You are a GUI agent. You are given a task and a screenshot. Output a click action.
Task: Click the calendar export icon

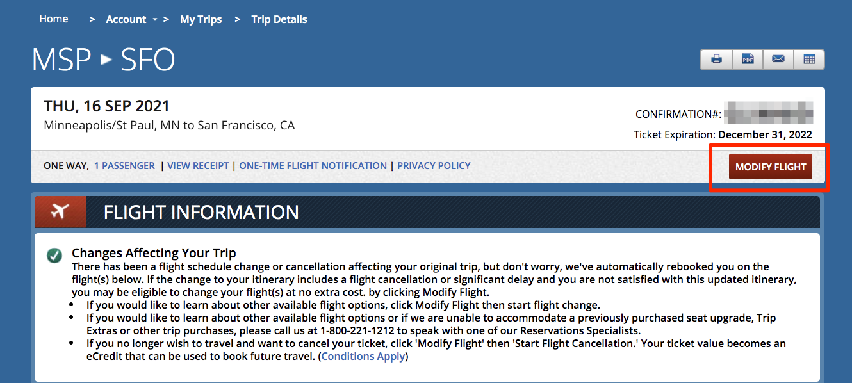[808, 59]
